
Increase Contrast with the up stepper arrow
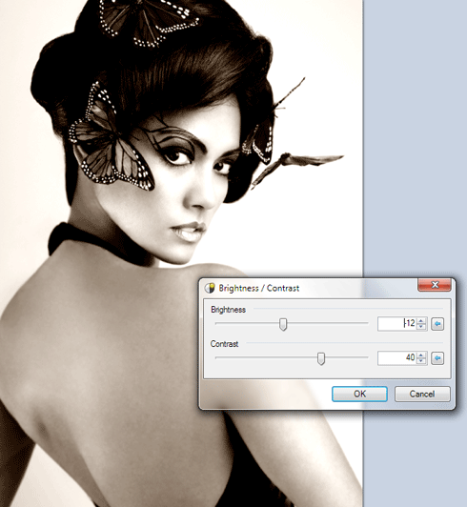pos(421,355)
